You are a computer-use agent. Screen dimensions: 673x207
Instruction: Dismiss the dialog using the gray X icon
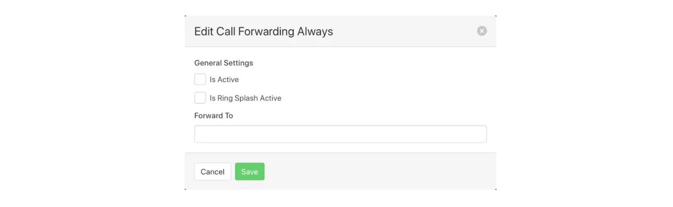[482, 31]
